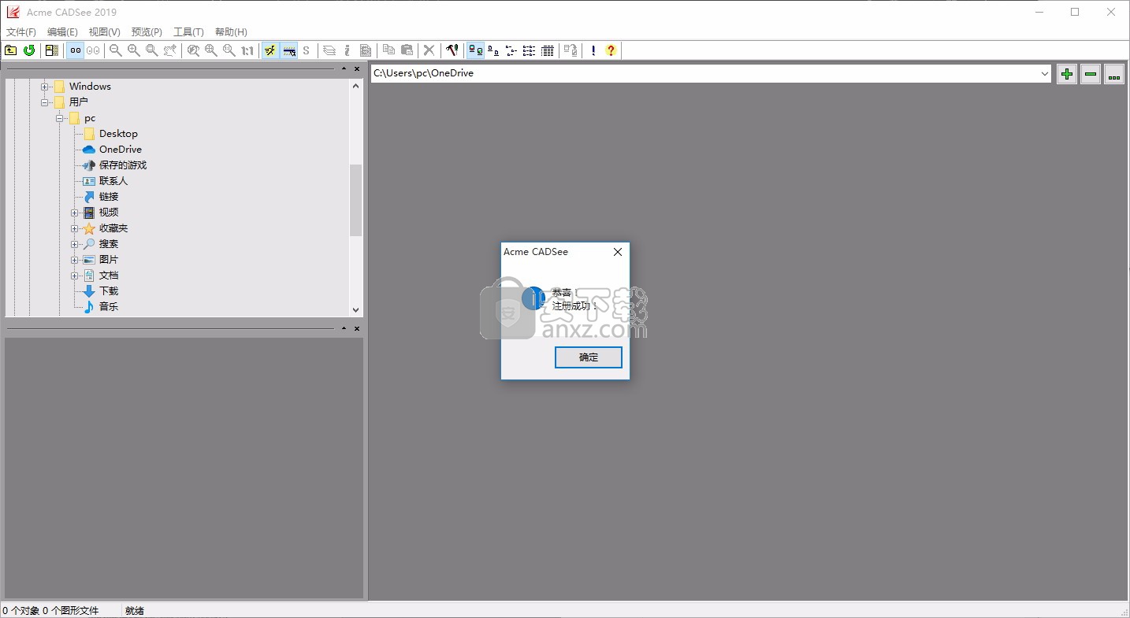Click the paste clipboard icon
This screenshot has width=1130, height=618.
click(407, 50)
